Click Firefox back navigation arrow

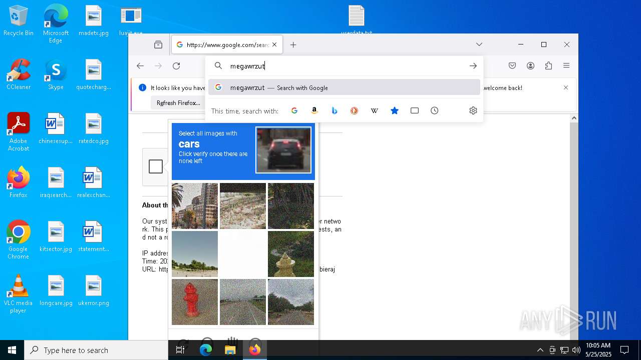pos(140,66)
